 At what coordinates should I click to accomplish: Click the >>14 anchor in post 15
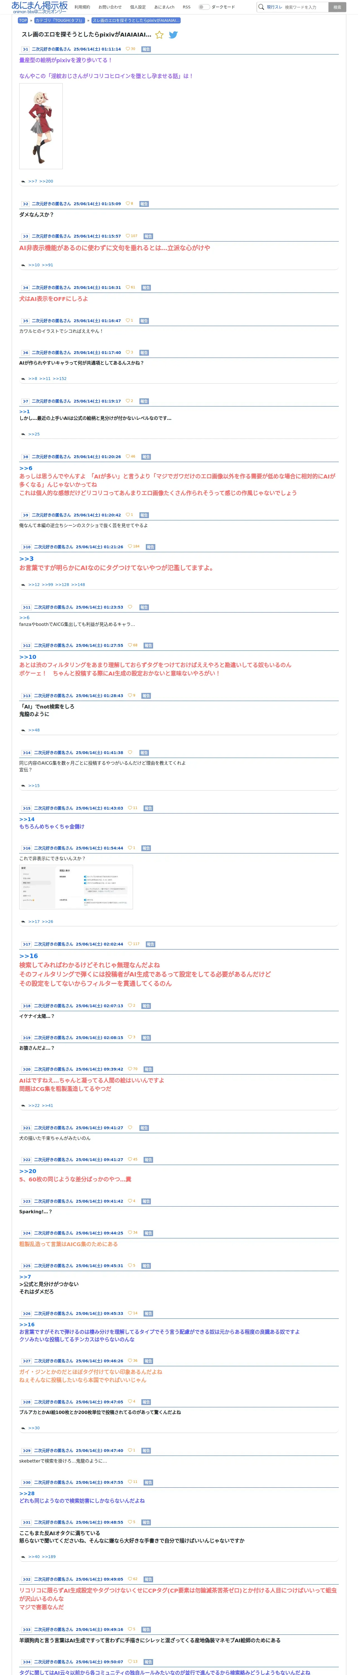(x=27, y=819)
